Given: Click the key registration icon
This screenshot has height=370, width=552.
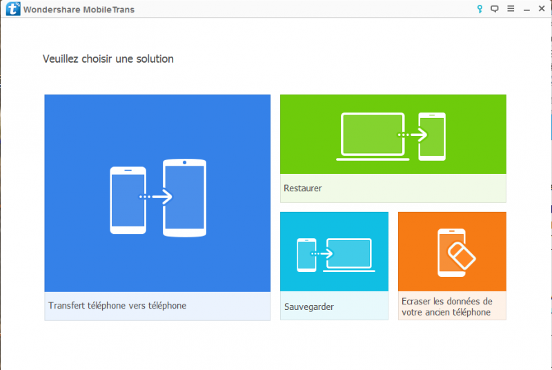Looking at the screenshot, I should pyautogui.click(x=480, y=9).
